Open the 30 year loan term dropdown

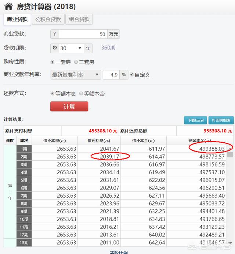click(71, 48)
